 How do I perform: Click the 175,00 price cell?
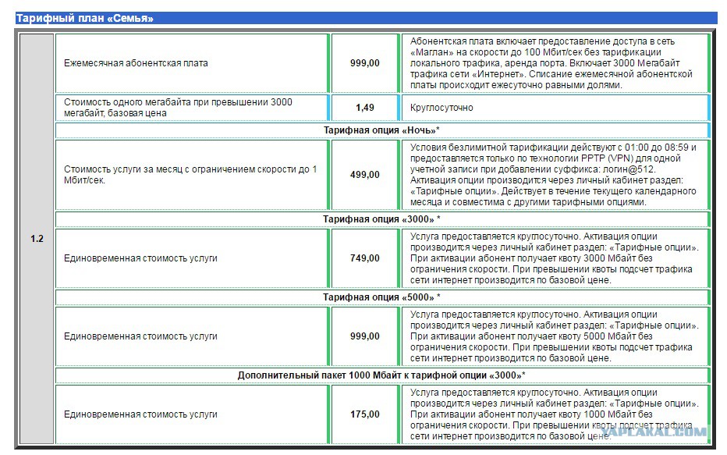(x=365, y=414)
